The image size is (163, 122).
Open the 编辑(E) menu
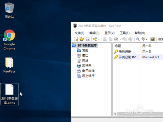(x=94, y=33)
